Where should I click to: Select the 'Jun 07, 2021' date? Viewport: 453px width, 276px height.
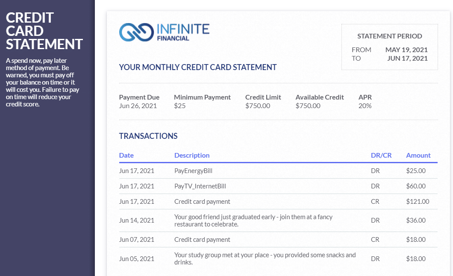pos(137,239)
